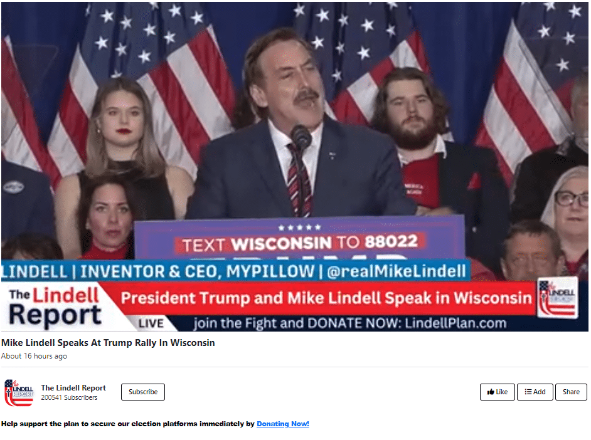Click the TEXT WISCONSIN TO 88022 sign
This screenshot has width=591, height=440.
tap(300, 243)
